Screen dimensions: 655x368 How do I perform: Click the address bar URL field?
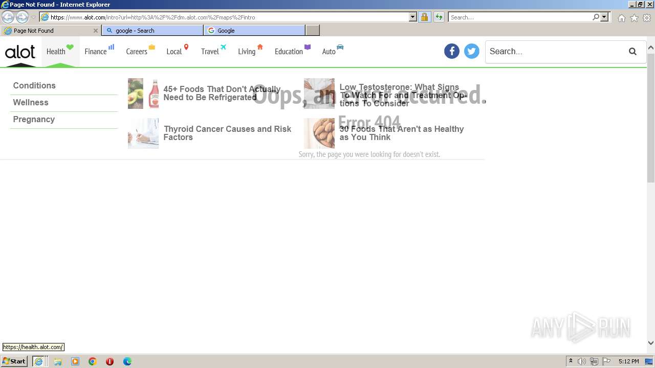pos(224,17)
